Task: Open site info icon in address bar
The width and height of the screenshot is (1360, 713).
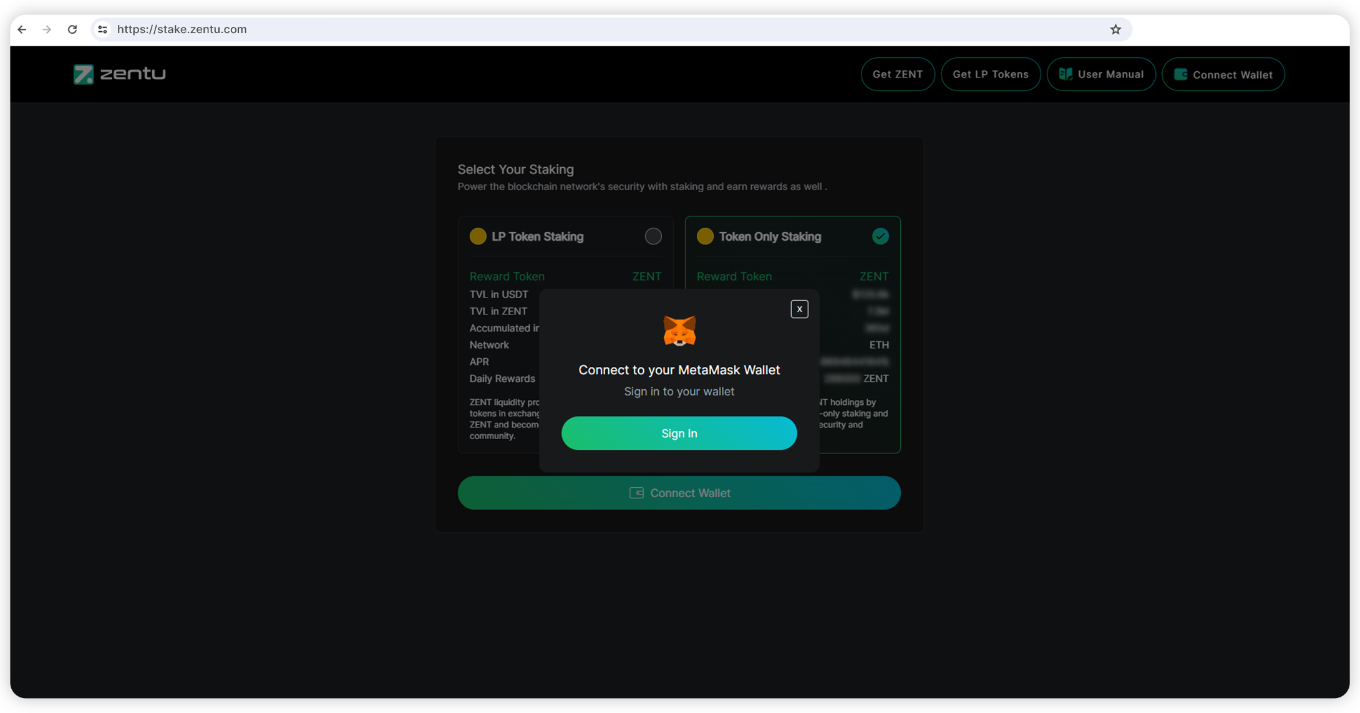Action: tap(103, 29)
